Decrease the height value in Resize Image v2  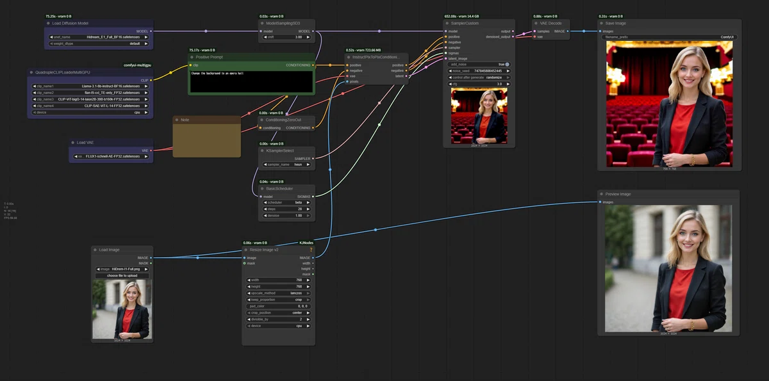pyautogui.click(x=249, y=286)
